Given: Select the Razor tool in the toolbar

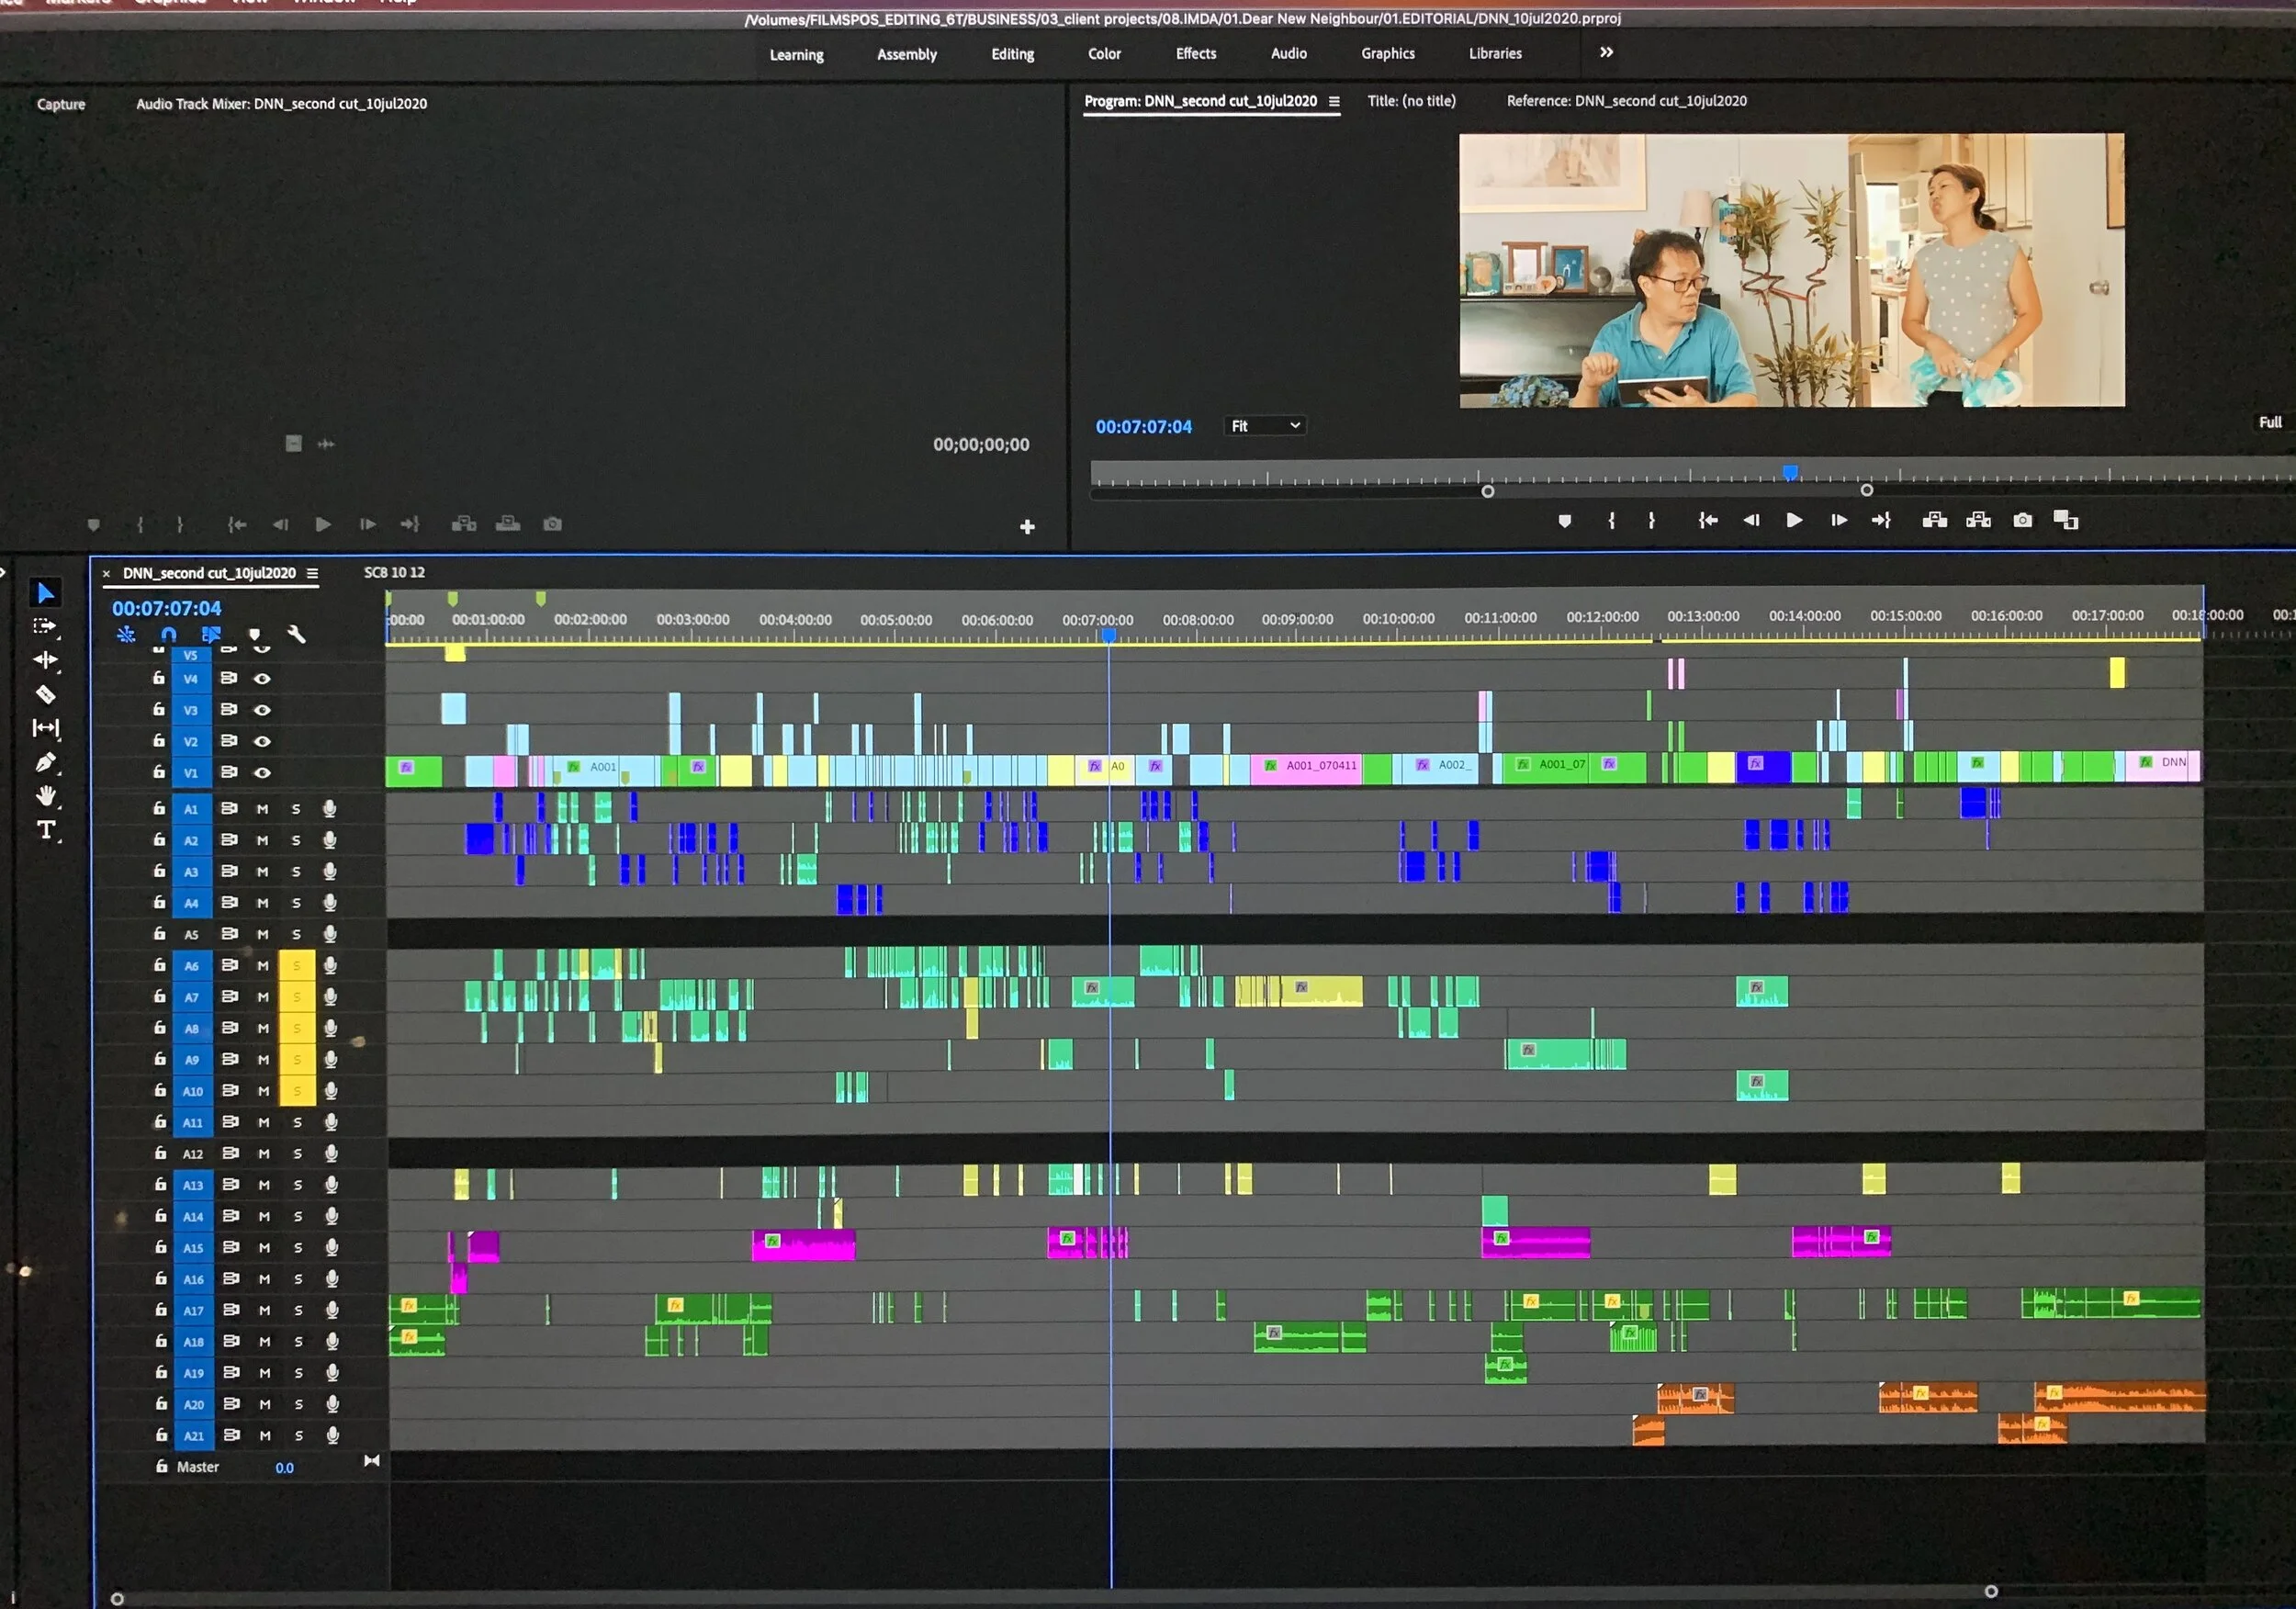Looking at the screenshot, I should tap(45, 694).
